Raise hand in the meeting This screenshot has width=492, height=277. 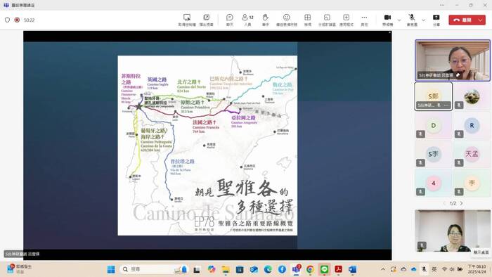point(266,20)
